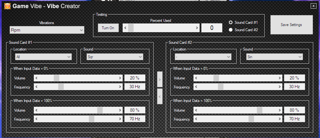Image resolution: width=320 pixels, height=138 pixels.
Task: Click Sound Card #2 0% Frequency field showing 30 Hz
Action: pos(295,87)
